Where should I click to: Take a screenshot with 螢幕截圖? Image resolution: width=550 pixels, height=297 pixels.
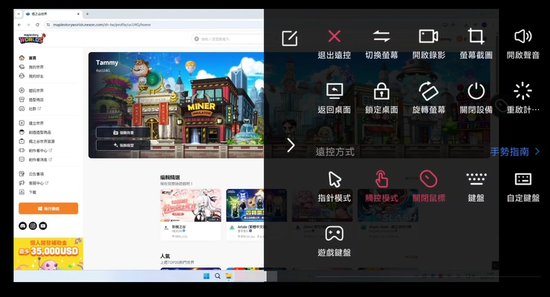476,36
